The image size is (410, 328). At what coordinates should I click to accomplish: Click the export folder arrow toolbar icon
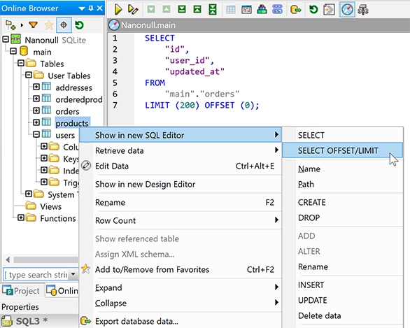(295, 10)
